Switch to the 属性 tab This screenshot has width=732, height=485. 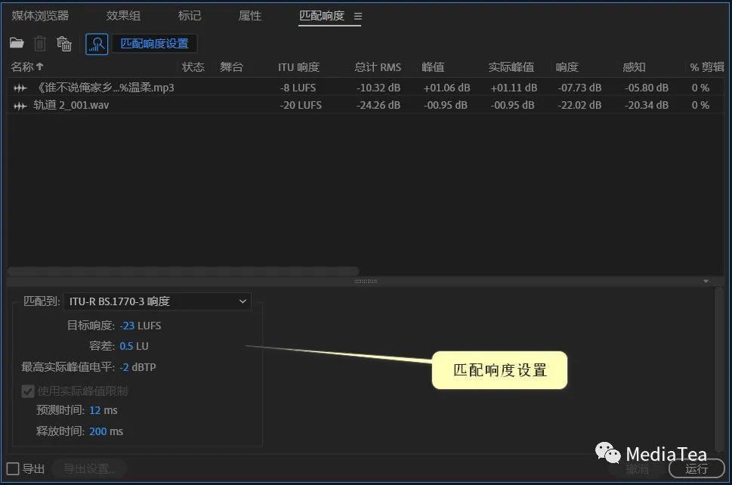[x=250, y=16]
